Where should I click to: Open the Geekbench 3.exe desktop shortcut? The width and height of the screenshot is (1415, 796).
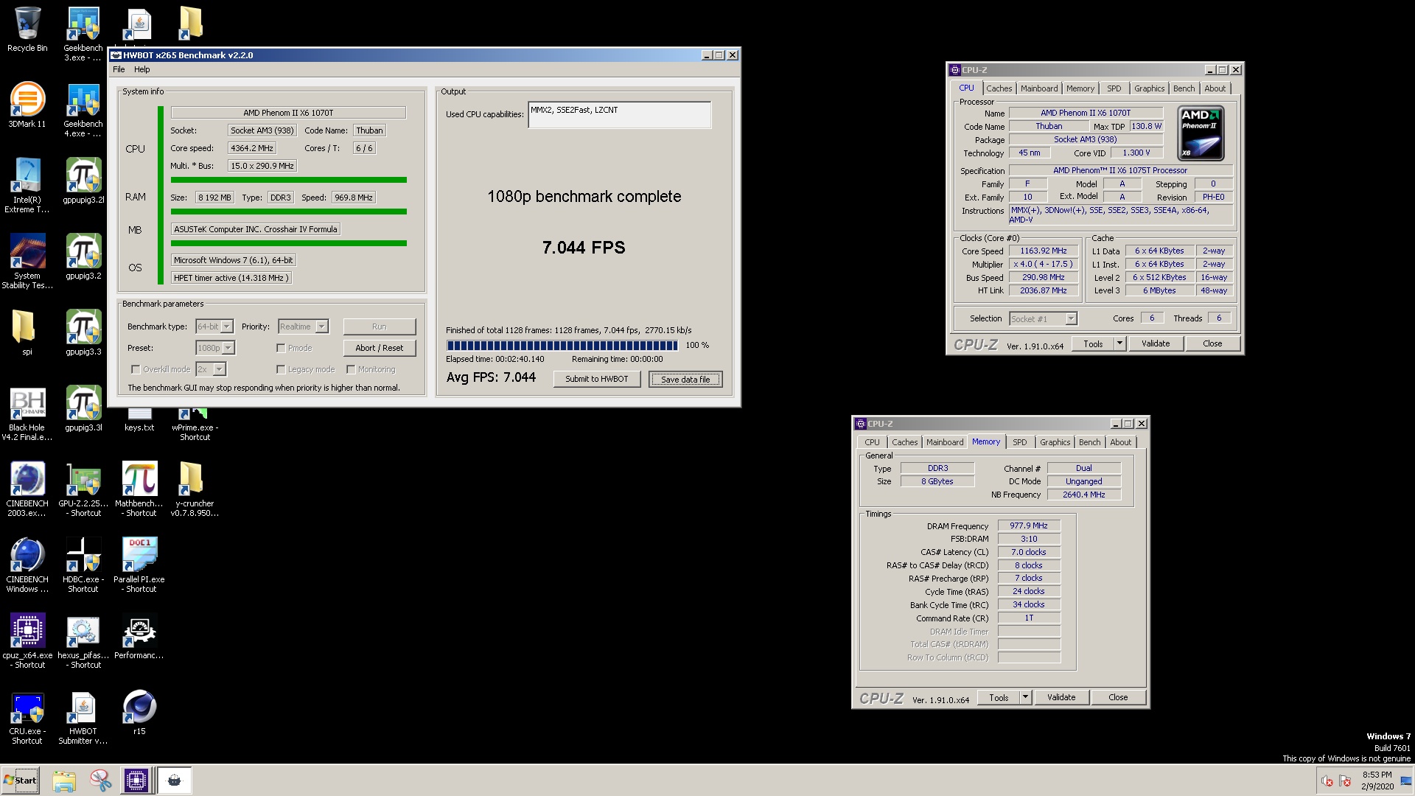pos(83,34)
